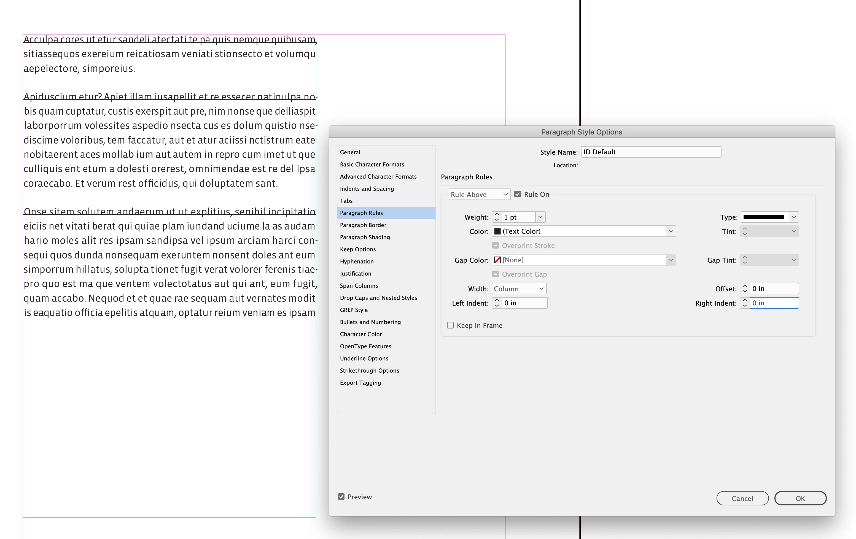The width and height of the screenshot is (856, 539).
Task: Click the Right Indent stepper arrows
Action: 745,303
